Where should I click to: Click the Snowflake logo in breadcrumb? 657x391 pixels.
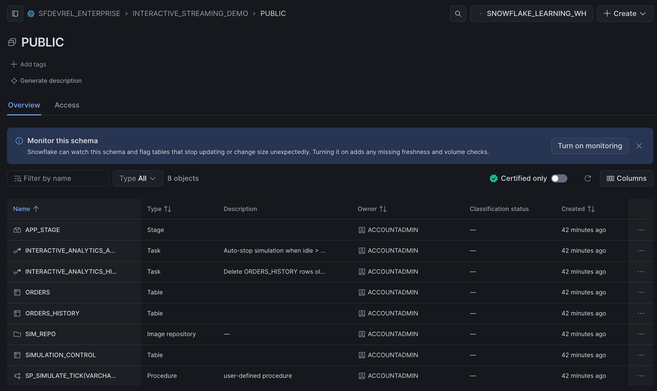(31, 13)
